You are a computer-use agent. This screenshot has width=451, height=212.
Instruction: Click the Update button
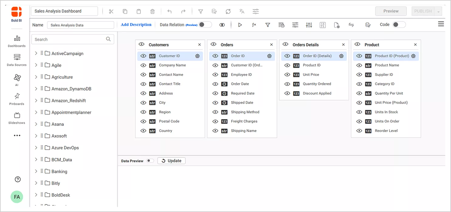171,161
